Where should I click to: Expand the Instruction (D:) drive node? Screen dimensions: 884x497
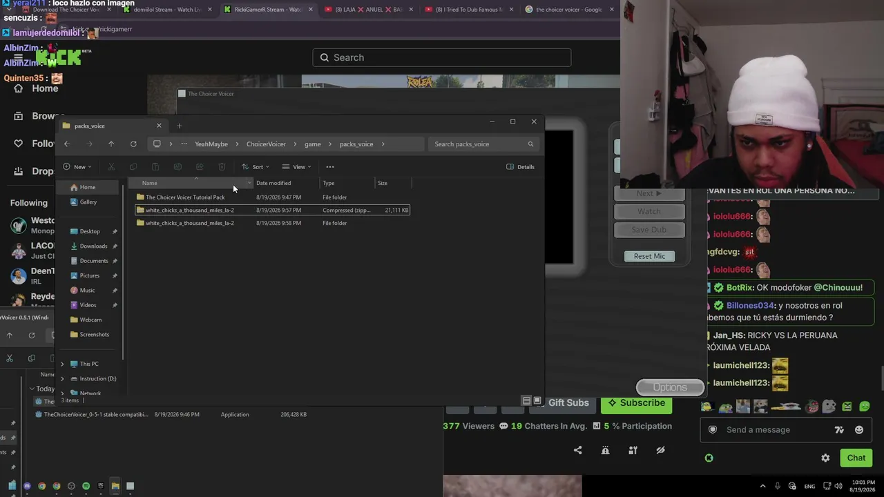click(x=62, y=379)
